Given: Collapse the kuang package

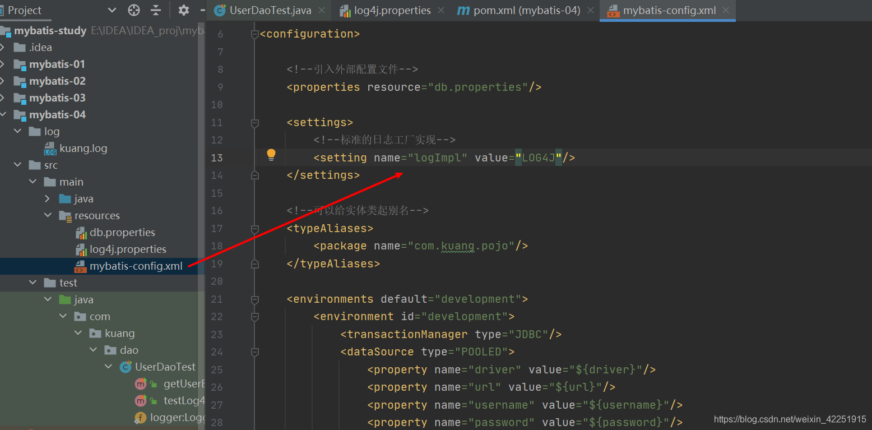Looking at the screenshot, I should 78,334.
